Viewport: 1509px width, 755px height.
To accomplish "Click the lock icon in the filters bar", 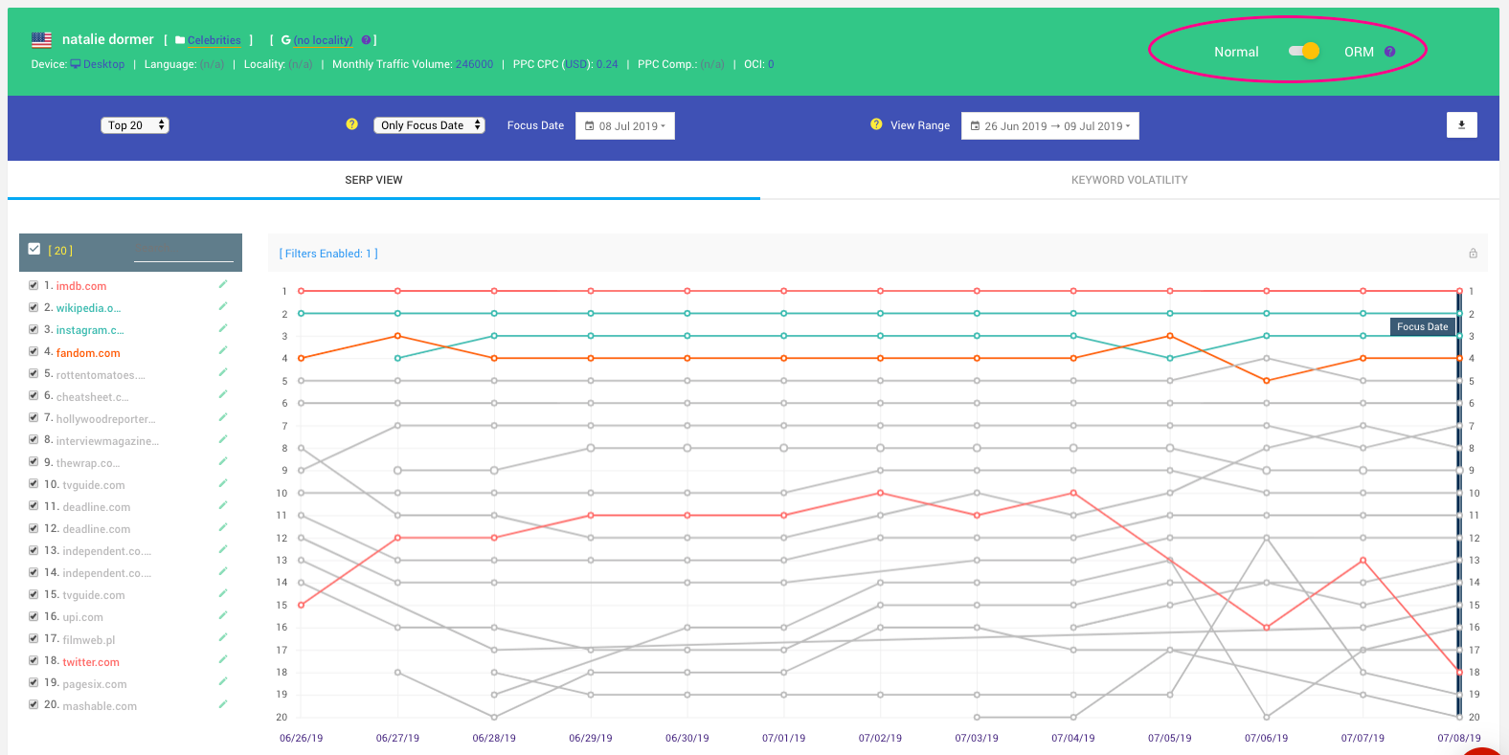I will click(x=1473, y=254).
